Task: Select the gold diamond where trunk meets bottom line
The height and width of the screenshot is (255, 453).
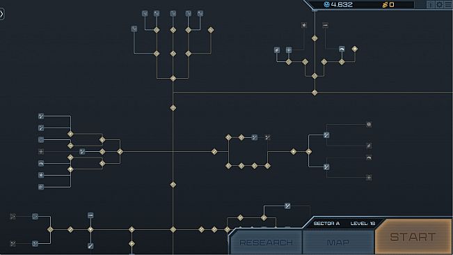Action: pyautogui.click(x=173, y=229)
